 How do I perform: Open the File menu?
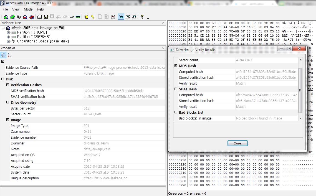click(5, 9)
